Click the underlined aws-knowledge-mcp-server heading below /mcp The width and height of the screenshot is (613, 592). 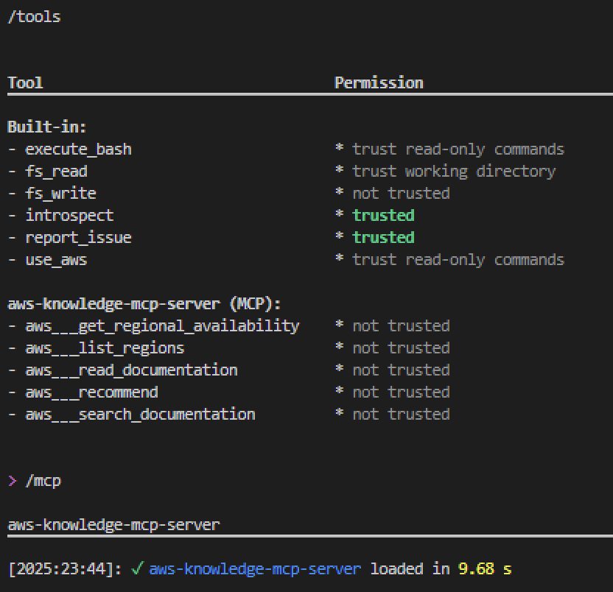pyautogui.click(x=113, y=525)
